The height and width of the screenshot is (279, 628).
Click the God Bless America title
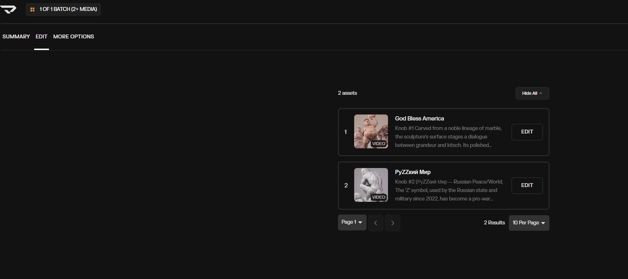point(419,119)
